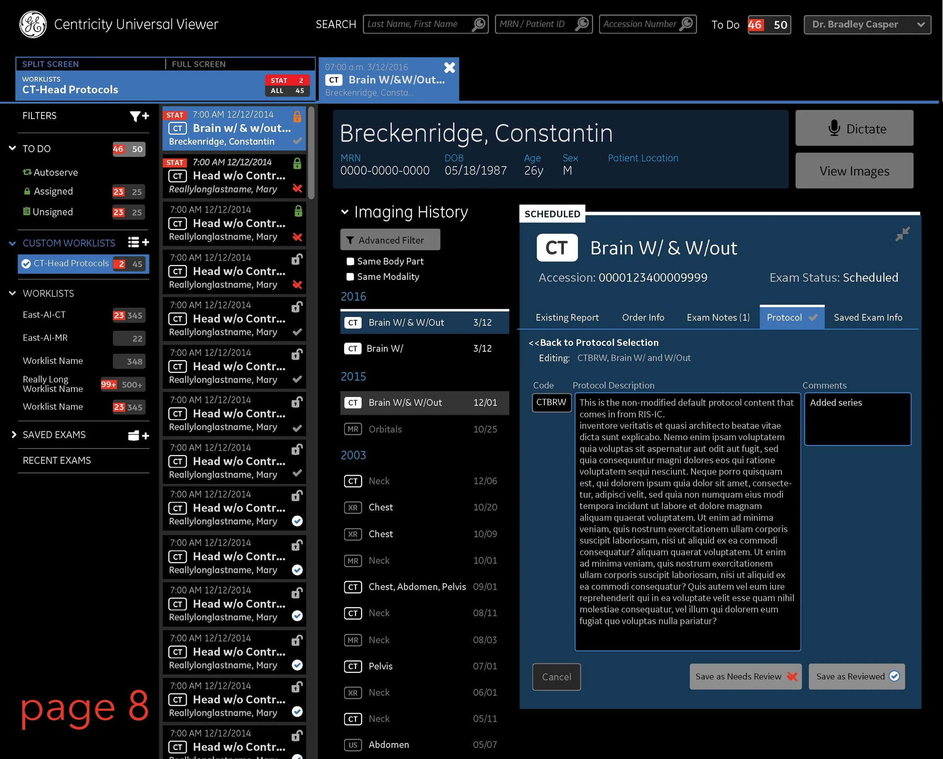Screen dimensions: 943x759
Task: Enable the Same Modality checkbox
Action: pos(350,277)
